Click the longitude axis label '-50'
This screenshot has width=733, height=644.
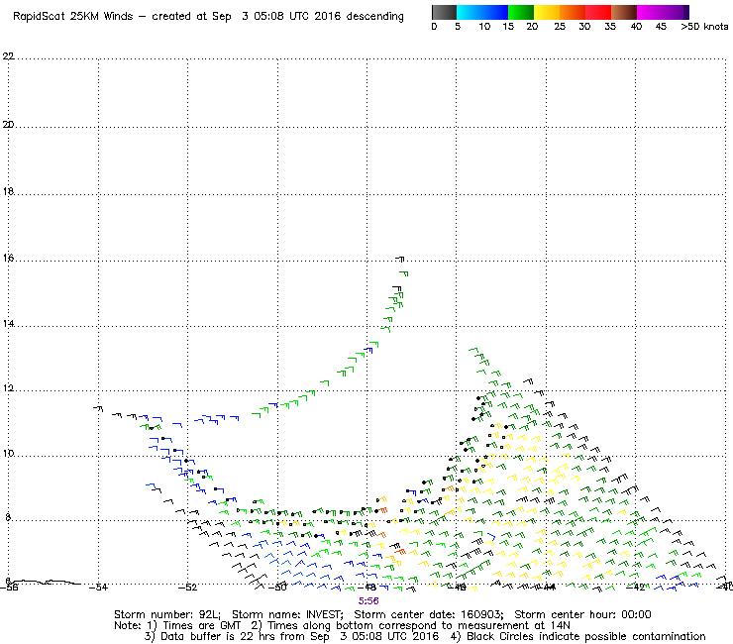click(277, 587)
